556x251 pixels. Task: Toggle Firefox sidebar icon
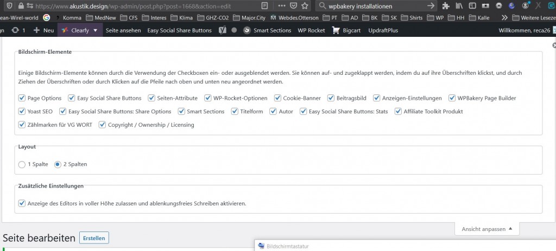point(472,5)
